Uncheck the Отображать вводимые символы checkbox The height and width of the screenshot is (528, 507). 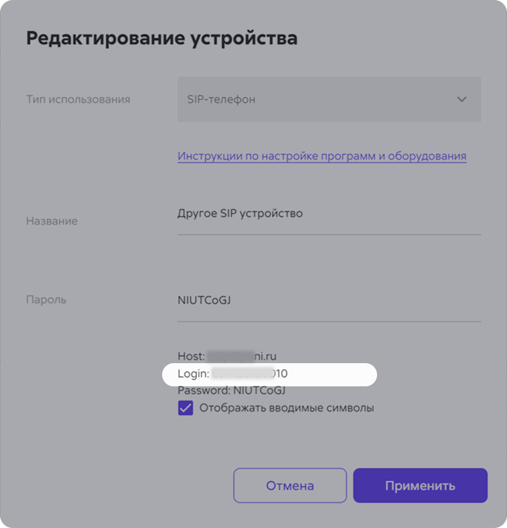coord(185,408)
